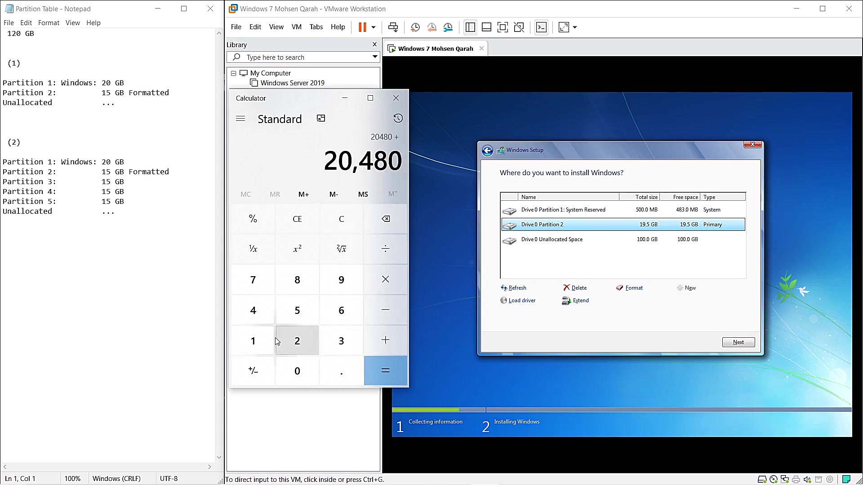Click the calculator backspace icon
The width and height of the screenshot is (863, 485).
click(386, 219)
